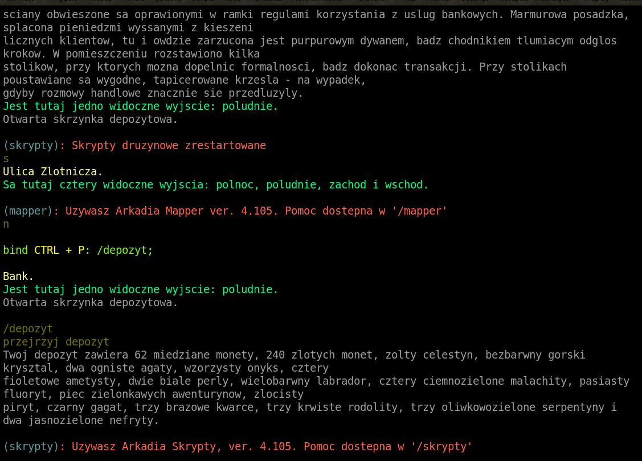Click the 's' command echo

click(6, 158)
